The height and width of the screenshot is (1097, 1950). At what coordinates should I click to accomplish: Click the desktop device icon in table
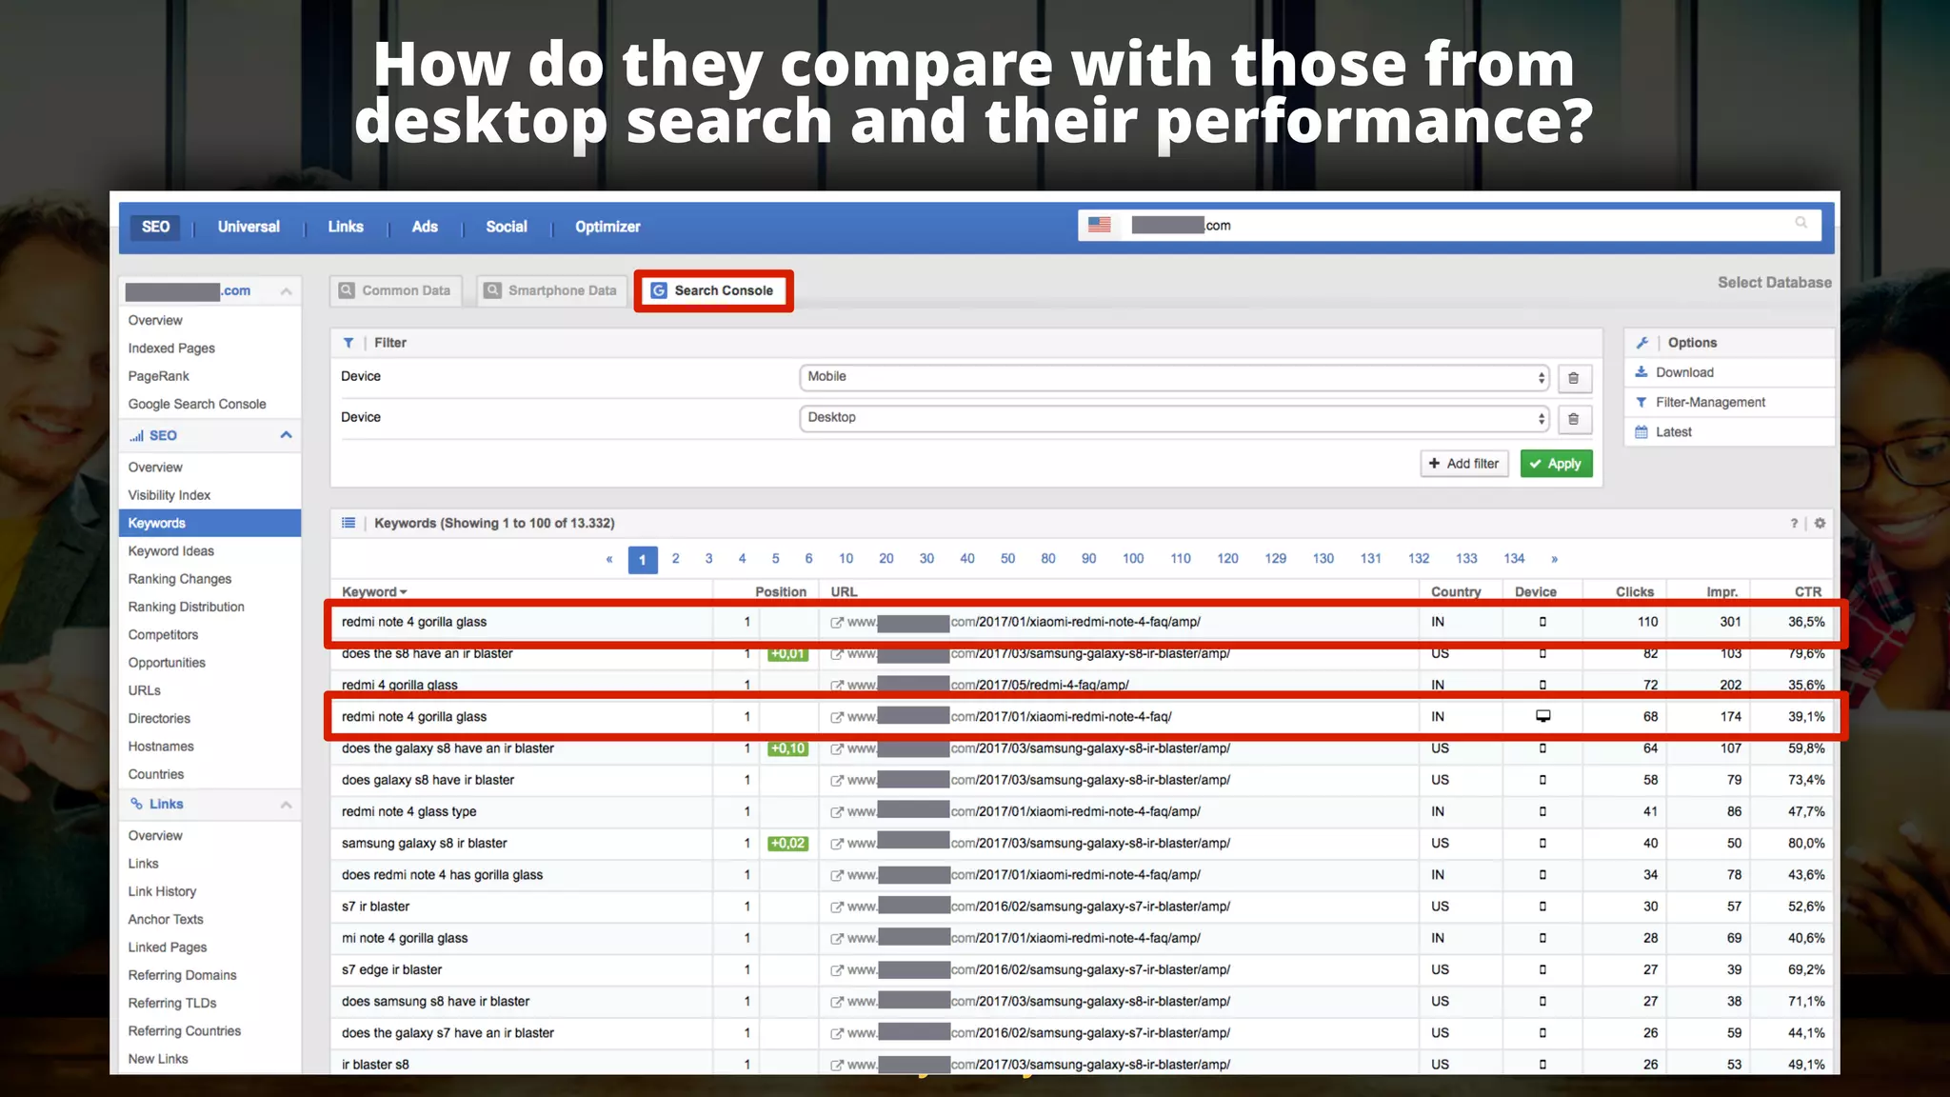[x=1542, y=717]
